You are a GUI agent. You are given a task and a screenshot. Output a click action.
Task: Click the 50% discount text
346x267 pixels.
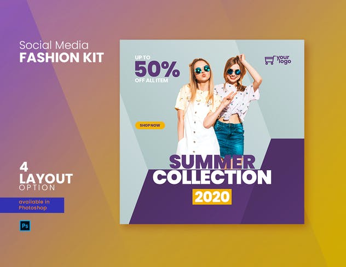157,69
